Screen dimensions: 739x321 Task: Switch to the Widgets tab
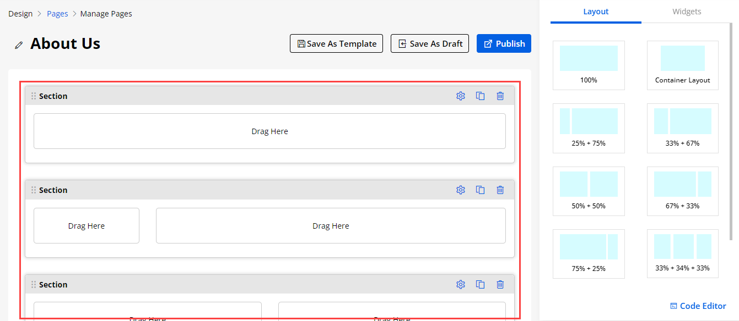[x=687, y=12]
